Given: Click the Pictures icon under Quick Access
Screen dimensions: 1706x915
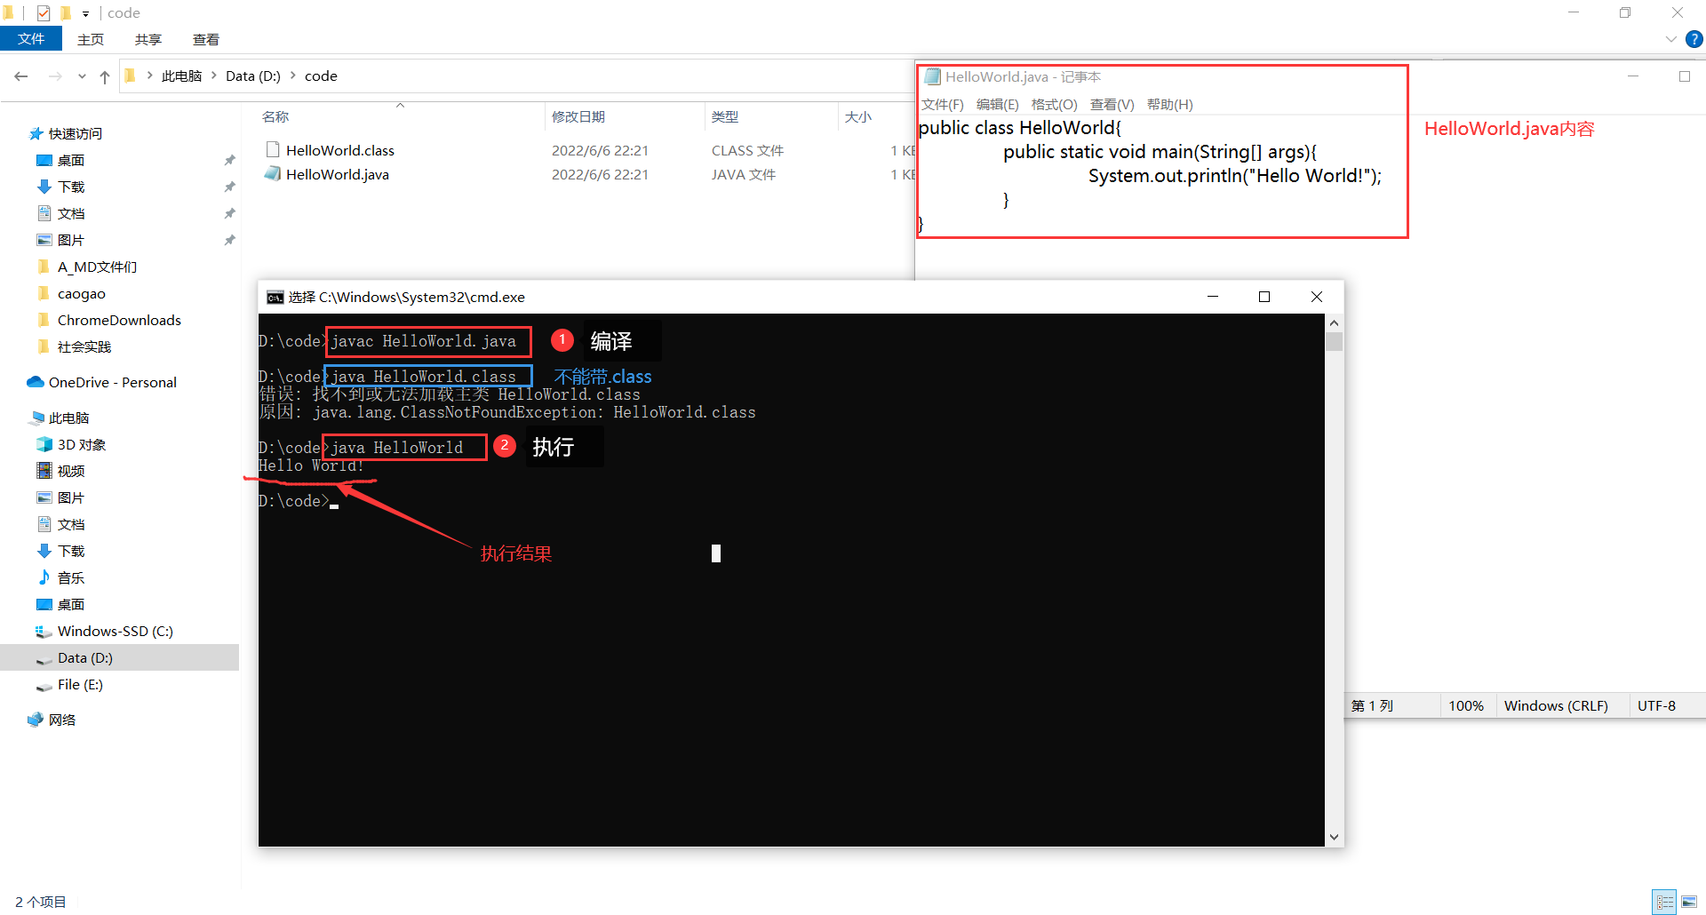Looking at the screenshot, I should click(x=44, y=240).
